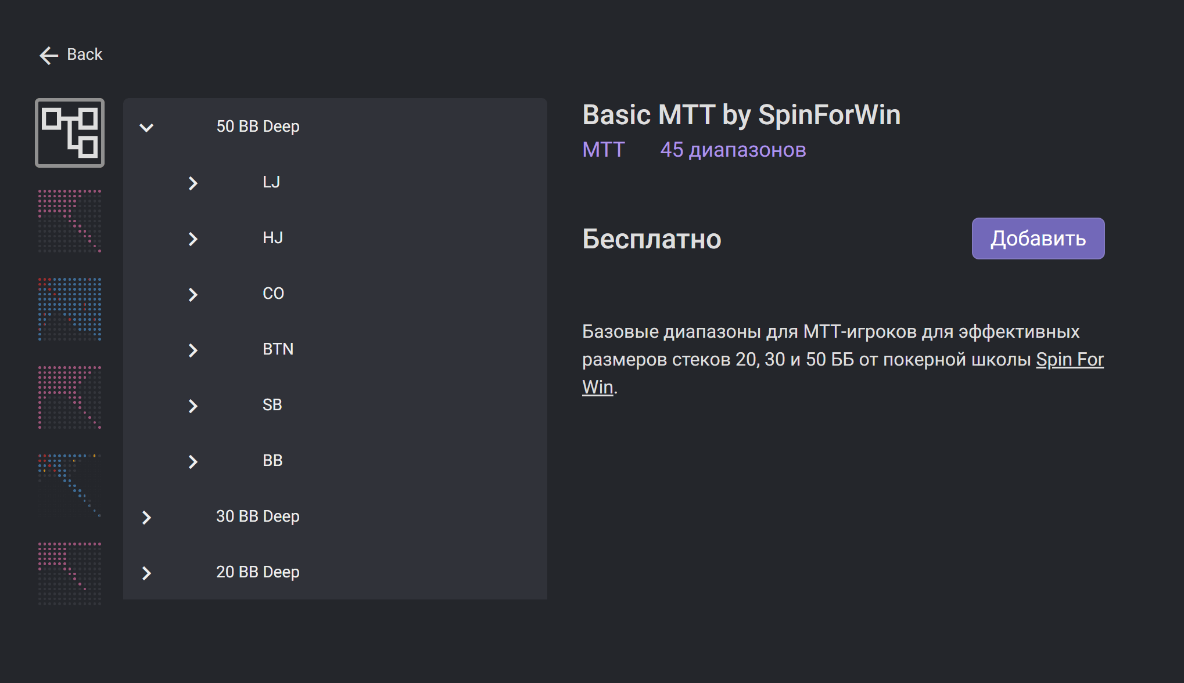Screen dimensions: 1184x683
Task: Select the tree structure view icon
Action: click(70, 133)
